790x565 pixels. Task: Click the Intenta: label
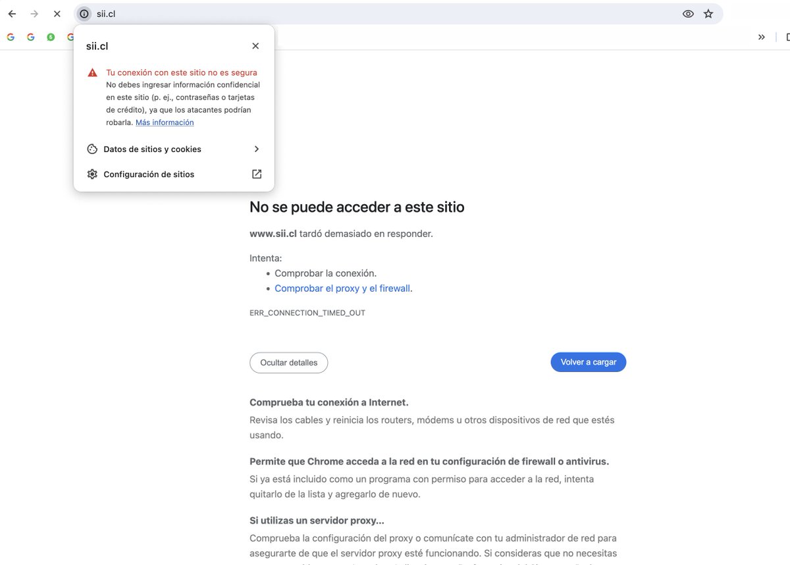pyautogui.click(x=266, y=258)
